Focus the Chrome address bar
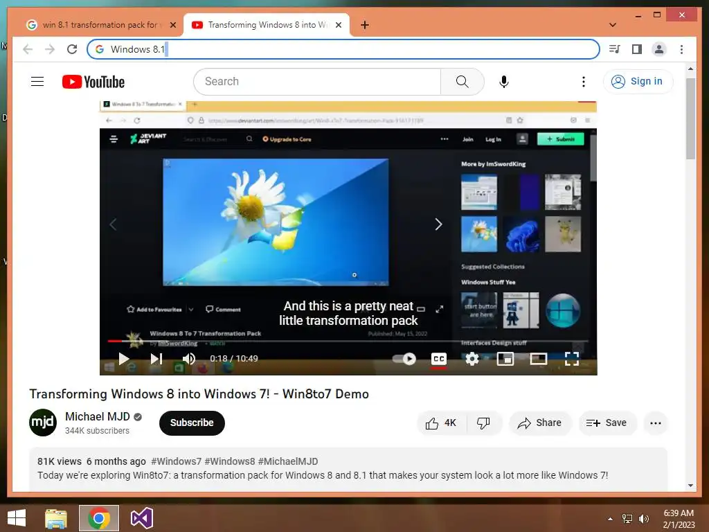709x532 pixels. pos(343,49)
